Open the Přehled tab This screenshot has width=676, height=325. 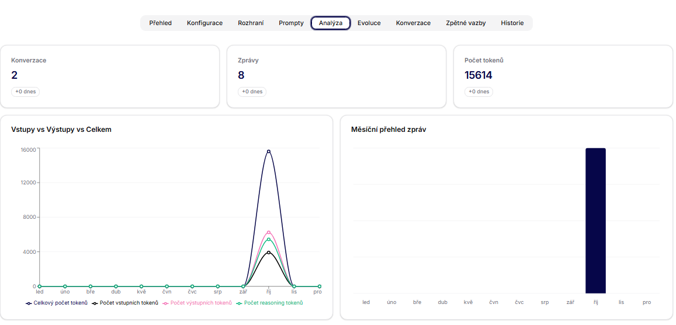click(x=160, y=23)
